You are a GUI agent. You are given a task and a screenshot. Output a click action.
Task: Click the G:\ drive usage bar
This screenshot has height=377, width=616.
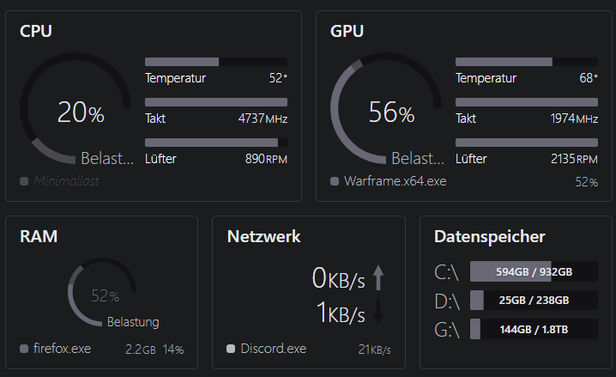[x=534, y=329]
